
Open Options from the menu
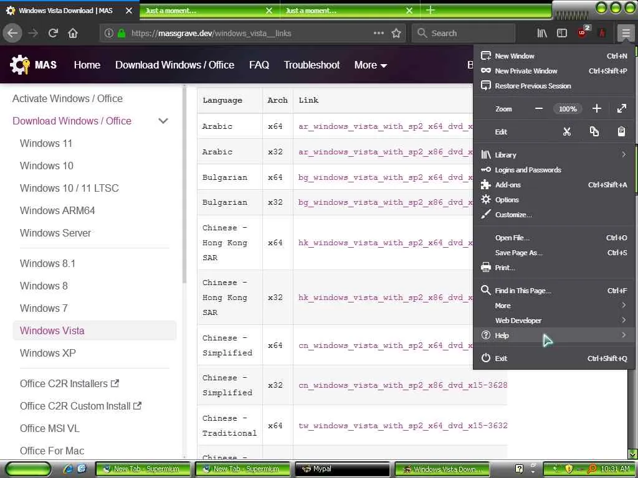tap(554, 200)
